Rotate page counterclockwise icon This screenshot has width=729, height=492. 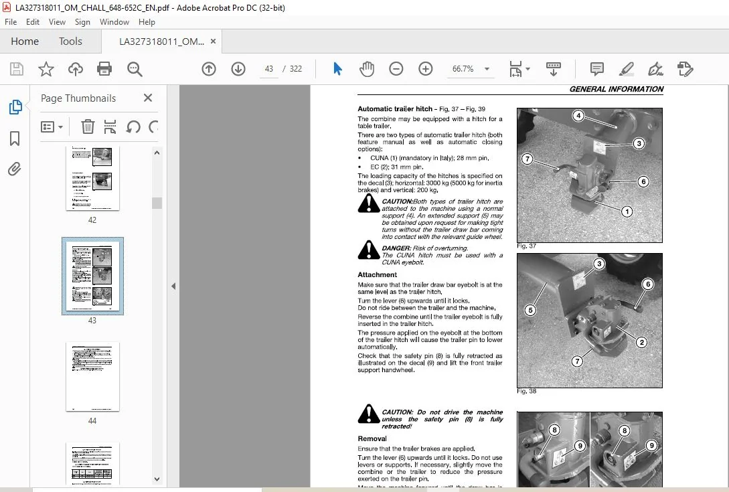pos(133,127)
